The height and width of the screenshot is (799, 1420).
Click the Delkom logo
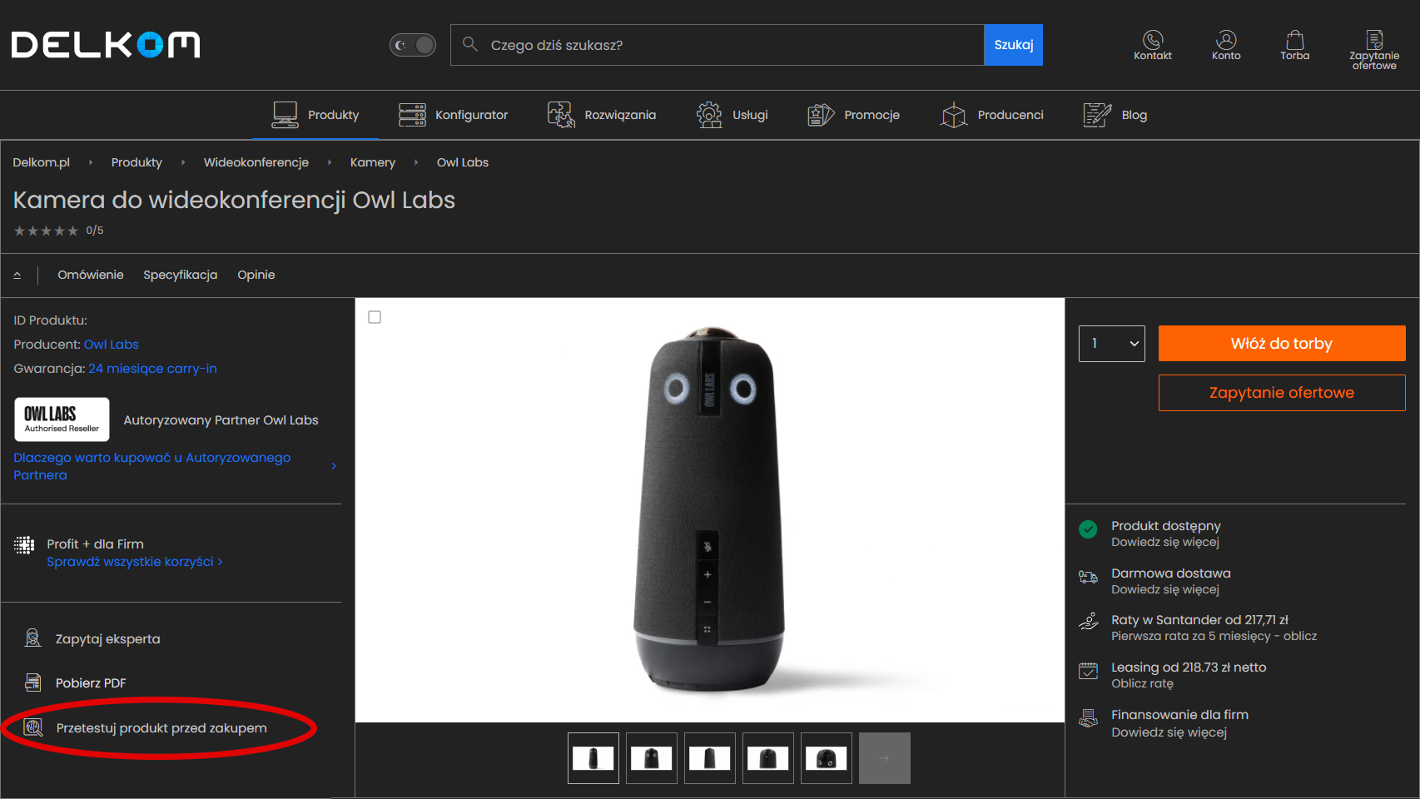106,45
